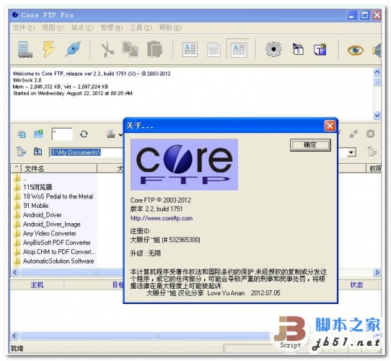Click the 权限 column header

pos(374,169)
